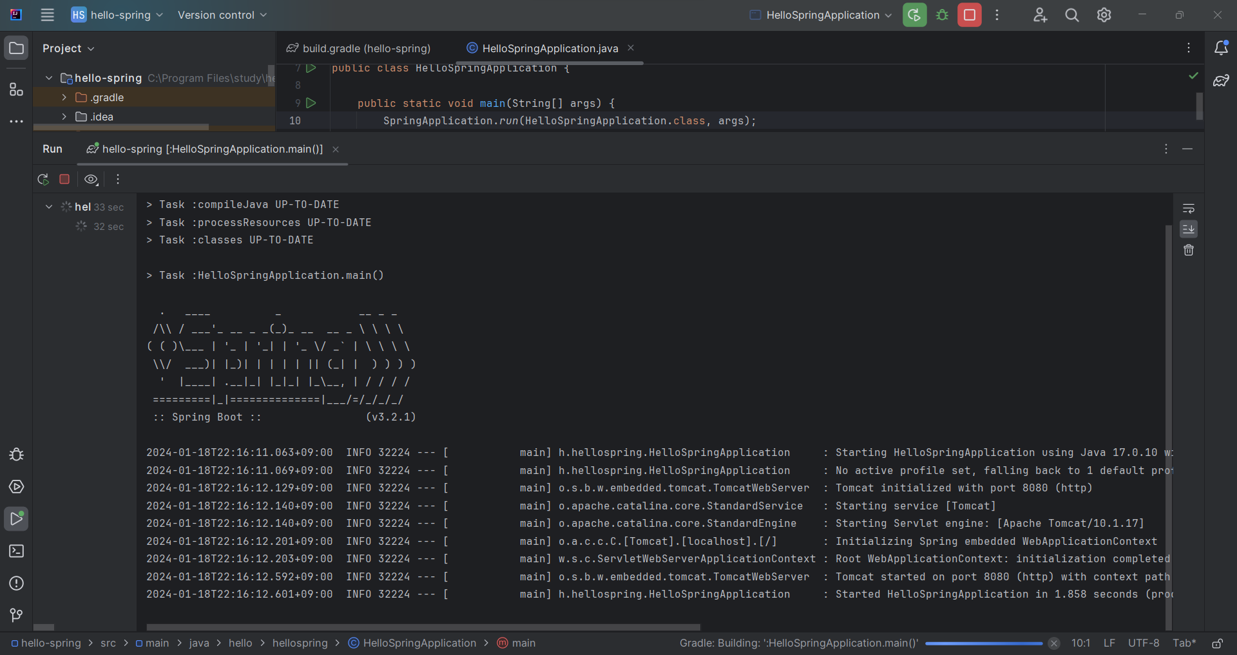Open Git tool window icon
The width and height of the screenshot is (1237, 655).
pyautogui.click(x=16, y=615)
